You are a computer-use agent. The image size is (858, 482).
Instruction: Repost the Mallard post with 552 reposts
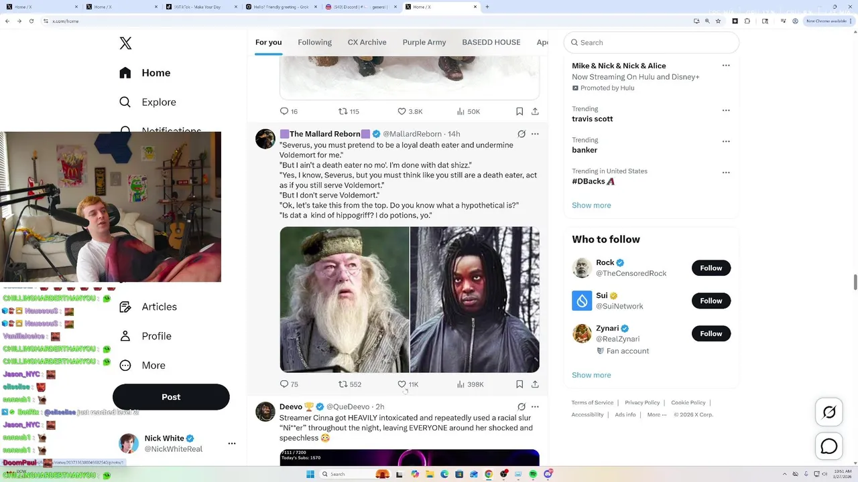point(343,384)
